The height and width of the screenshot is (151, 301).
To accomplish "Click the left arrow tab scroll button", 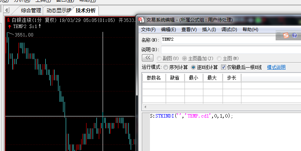I will coord(7,10).
